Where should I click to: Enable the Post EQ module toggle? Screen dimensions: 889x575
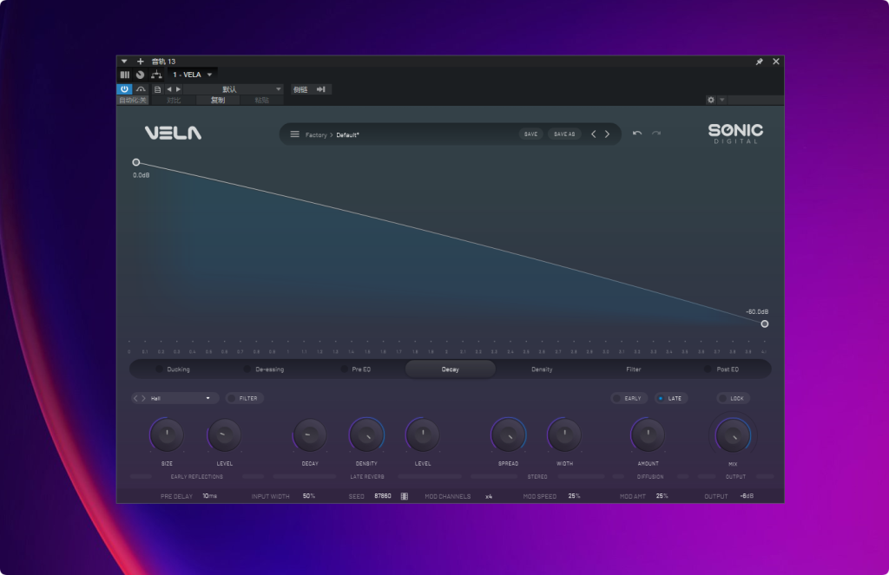point(708,369)
